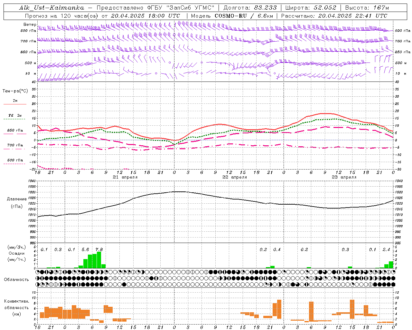The width and height of the screenshot is (412, 330).
Task: Click the '5.6' precipitation total
Action: tap(85, 250)
